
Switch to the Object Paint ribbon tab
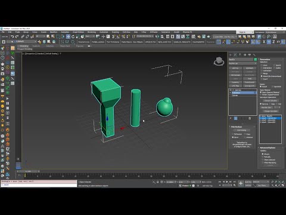[x=65, y=46]
